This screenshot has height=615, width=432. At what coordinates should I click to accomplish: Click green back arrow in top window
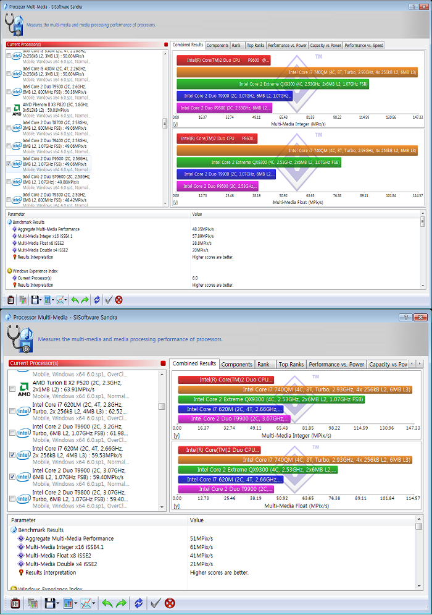click(x=75, y=300)
